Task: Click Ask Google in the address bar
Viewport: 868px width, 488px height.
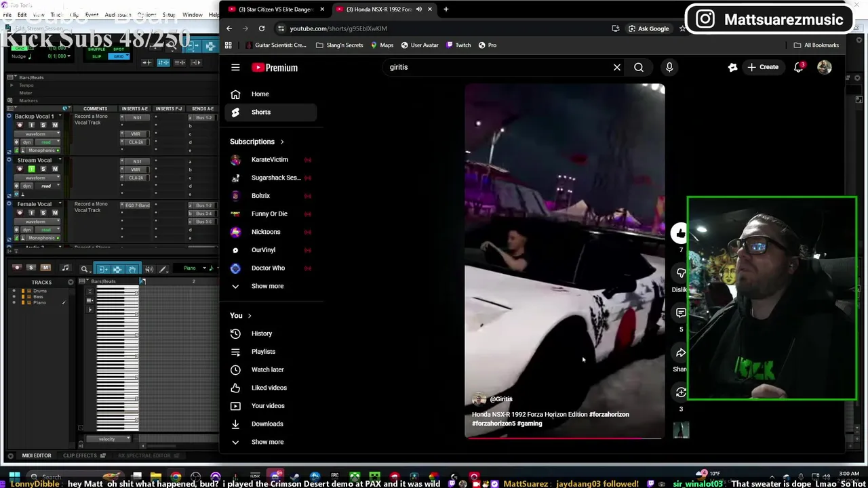Action: point(648,28)
